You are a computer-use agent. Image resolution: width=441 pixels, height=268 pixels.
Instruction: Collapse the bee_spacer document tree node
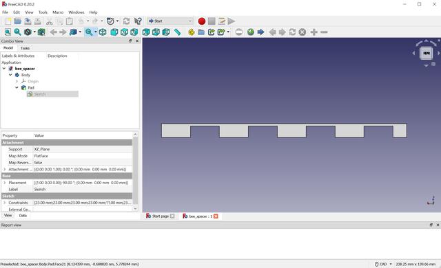point(4,69)
